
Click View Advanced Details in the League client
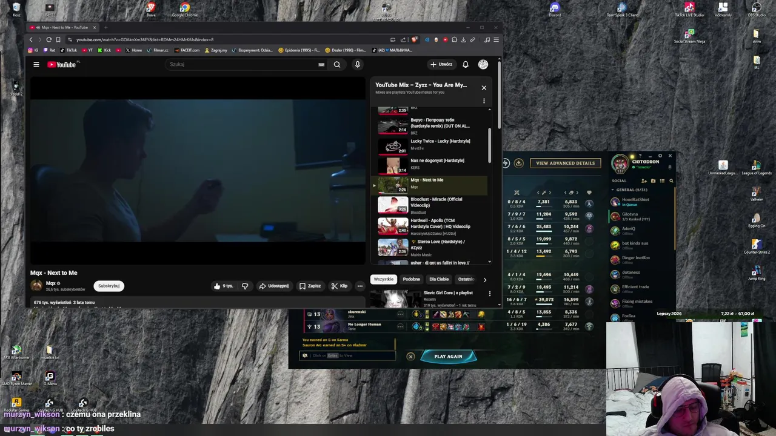coord(565,163)
